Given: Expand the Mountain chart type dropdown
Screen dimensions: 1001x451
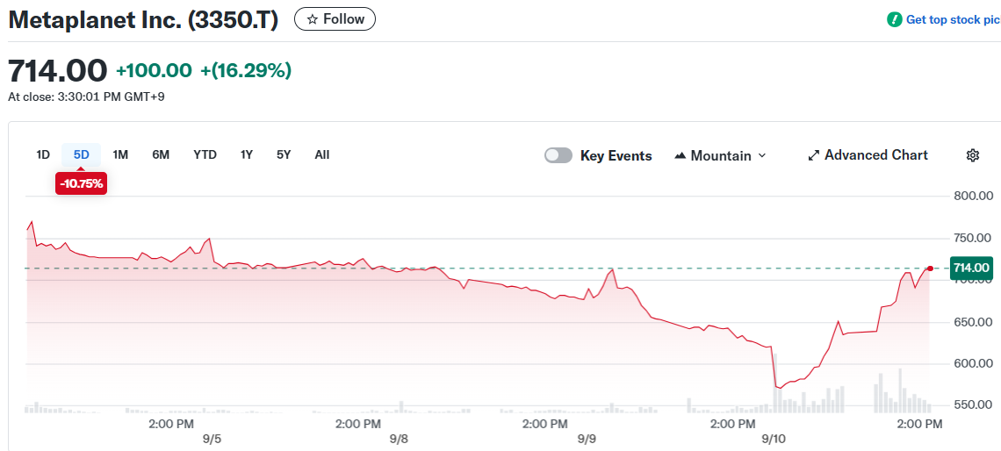Looking at the screenshot, I should [x=720, y=155].
